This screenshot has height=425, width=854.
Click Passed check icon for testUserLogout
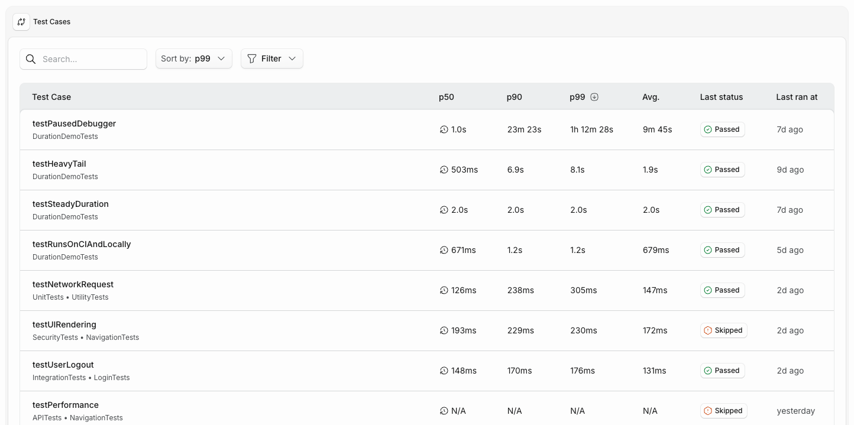coord(708,371)
